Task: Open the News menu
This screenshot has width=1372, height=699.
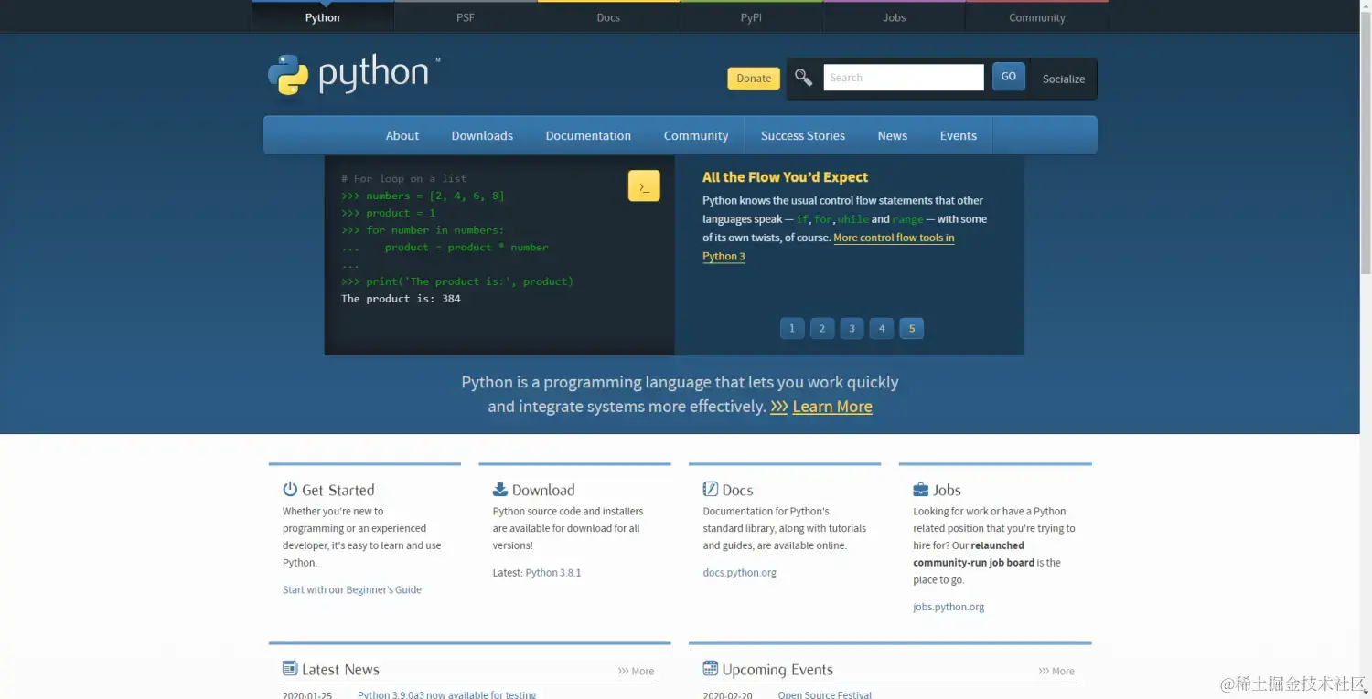Action: [x=893, y=135]
